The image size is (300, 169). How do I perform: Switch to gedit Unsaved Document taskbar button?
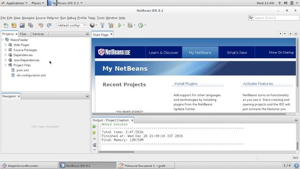click(x=145, y=166)
